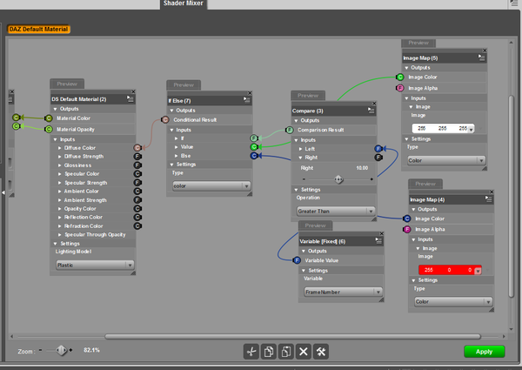Open Image Map (4) Type 'Color' dropdown
This screenshot has width=522, height=370.
(x=453, y=302)
